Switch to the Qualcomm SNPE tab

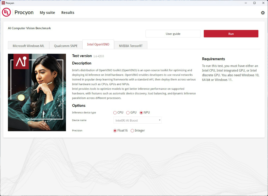[66, 46]
